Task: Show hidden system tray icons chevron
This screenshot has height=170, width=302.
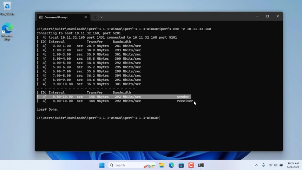Action: tap(256, 165)
